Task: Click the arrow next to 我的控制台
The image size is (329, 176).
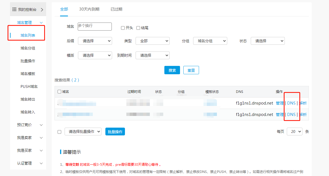Action: pos(42,10)
